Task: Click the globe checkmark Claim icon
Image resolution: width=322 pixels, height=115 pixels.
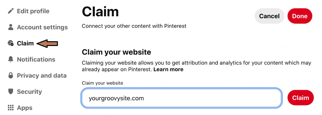Action: click(x=11, y=43)
